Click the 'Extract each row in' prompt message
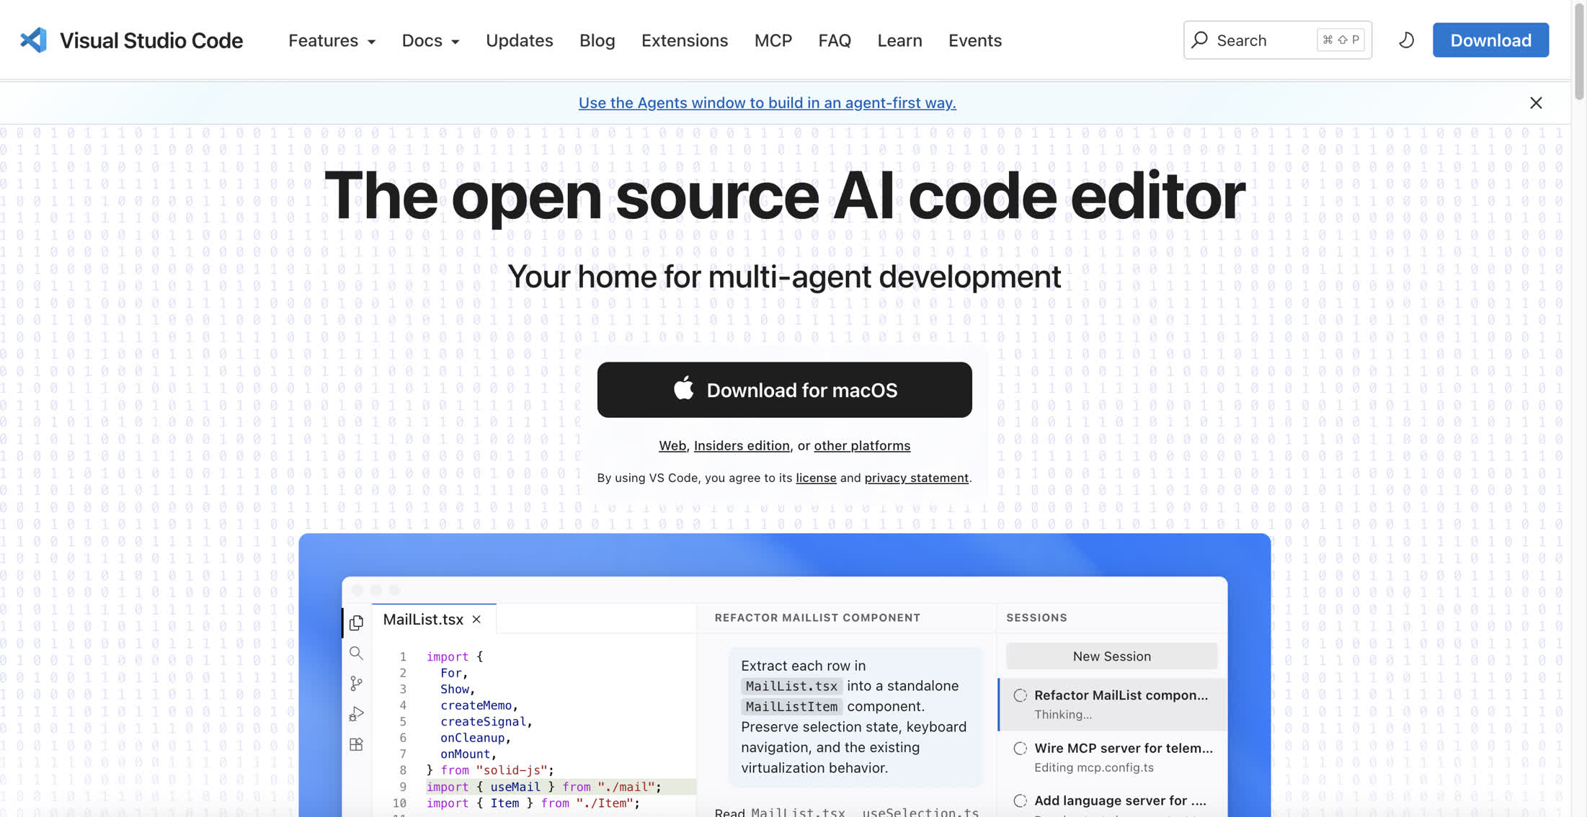 [x=855, y=717]
